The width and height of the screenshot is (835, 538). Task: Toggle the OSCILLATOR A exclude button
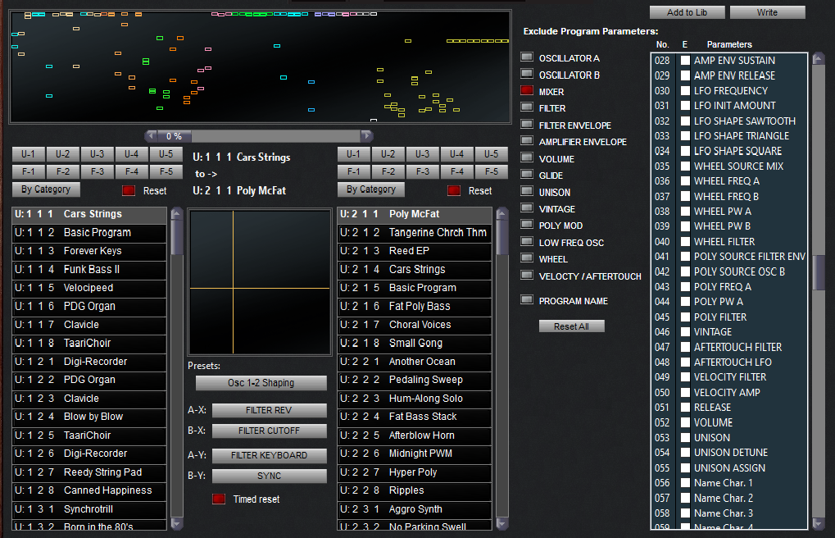[527, 57]
